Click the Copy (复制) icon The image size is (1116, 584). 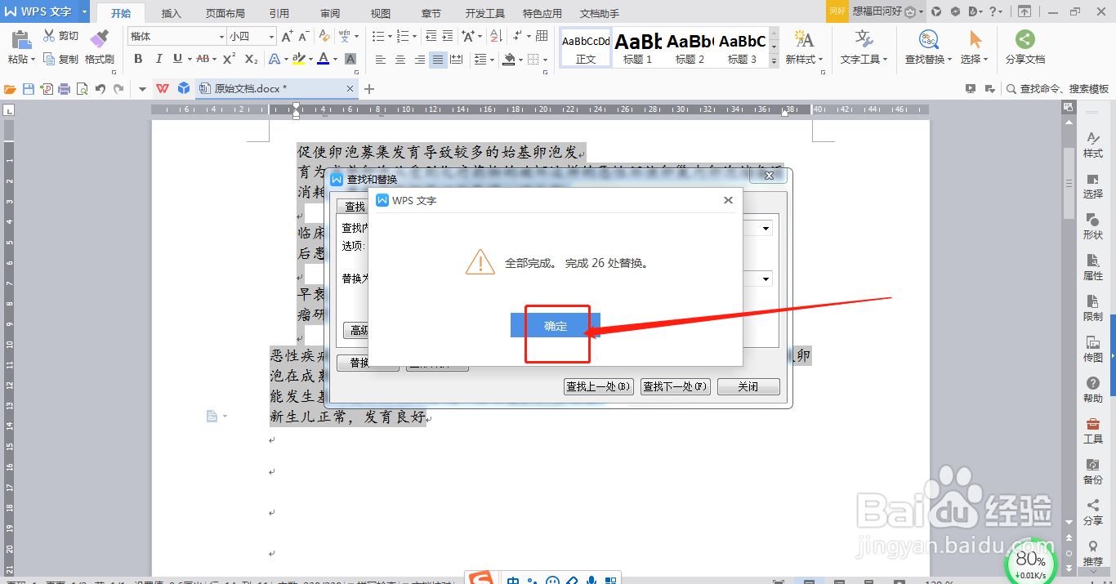point(49,59)
